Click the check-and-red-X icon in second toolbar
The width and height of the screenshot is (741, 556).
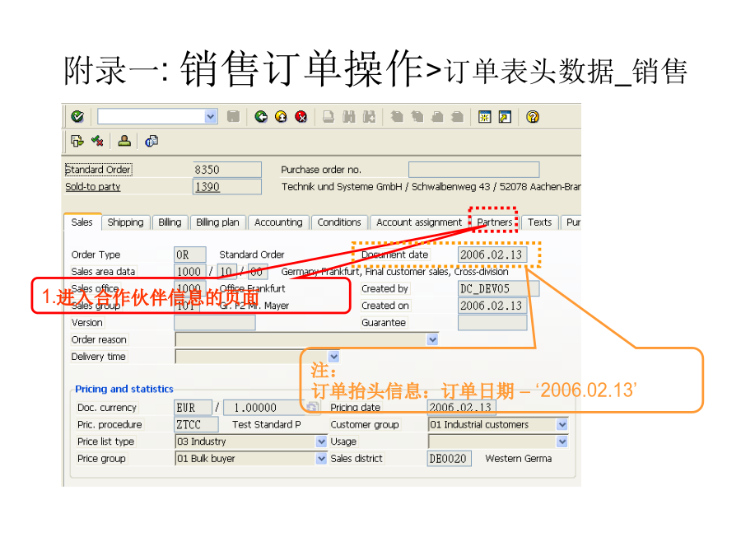click(x=97, y=141)
